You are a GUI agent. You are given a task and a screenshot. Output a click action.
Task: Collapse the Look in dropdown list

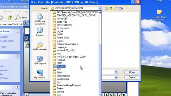(100, 8)
